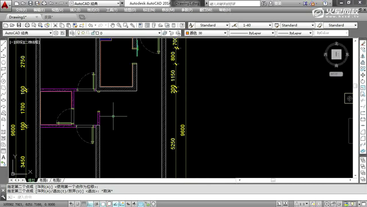Viewport: 367px width, 207px height.
Task: Click the Undo arrow in standard toolbar
Action: [89, 25]
